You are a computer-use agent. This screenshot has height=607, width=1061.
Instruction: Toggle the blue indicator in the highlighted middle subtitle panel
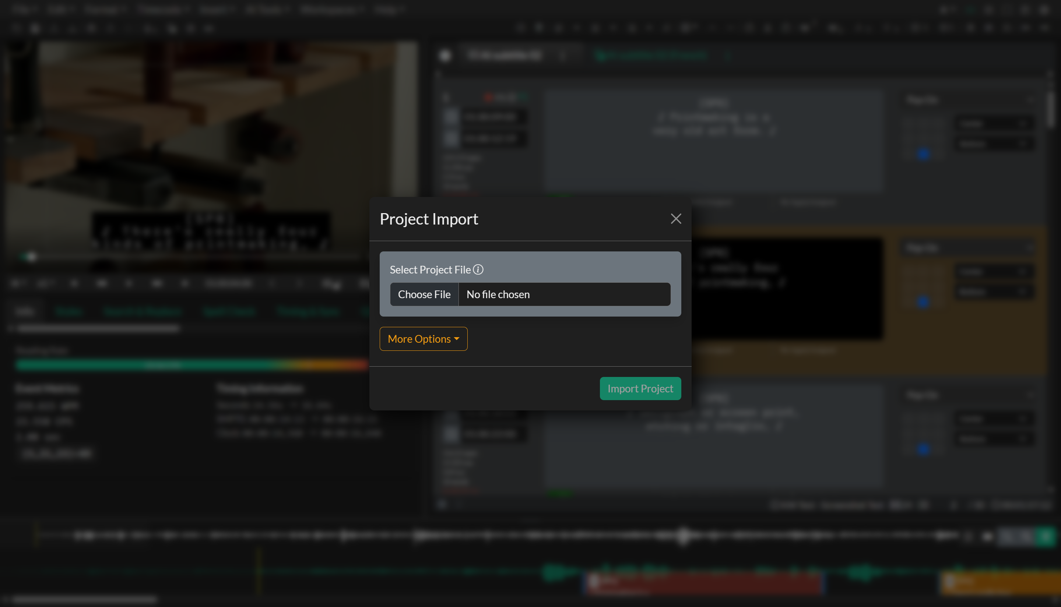tap(923, 303)
